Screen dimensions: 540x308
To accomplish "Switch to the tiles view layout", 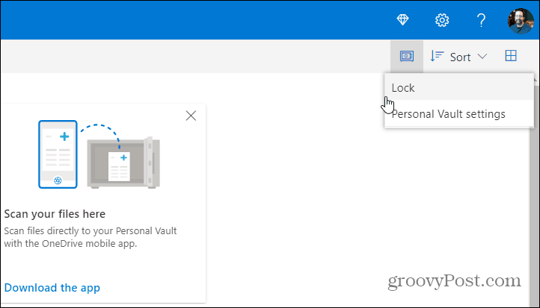I will tap(511, 56).
